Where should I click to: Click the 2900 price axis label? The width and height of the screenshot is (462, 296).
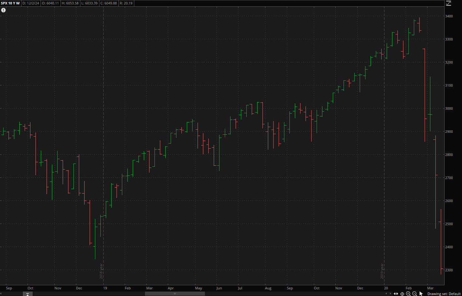[x=449, y=132]
